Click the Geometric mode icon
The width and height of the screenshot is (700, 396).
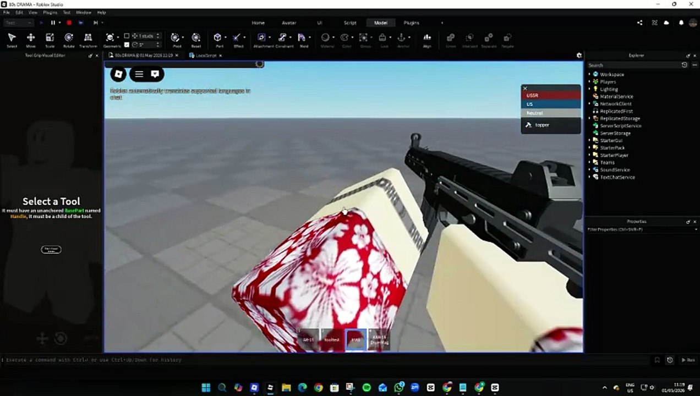coord(110,38)
